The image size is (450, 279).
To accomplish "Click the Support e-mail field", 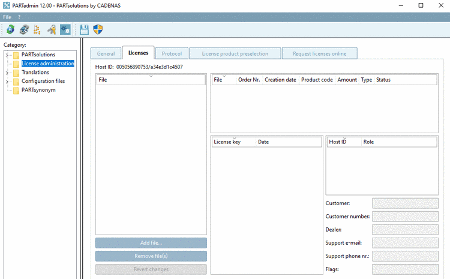I will pos(405,243).
